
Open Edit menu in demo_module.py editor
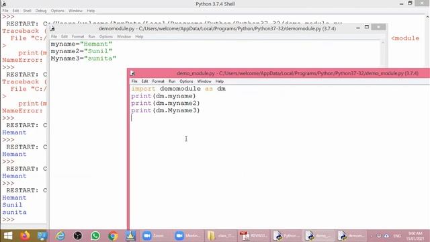(x=144, y=81)
